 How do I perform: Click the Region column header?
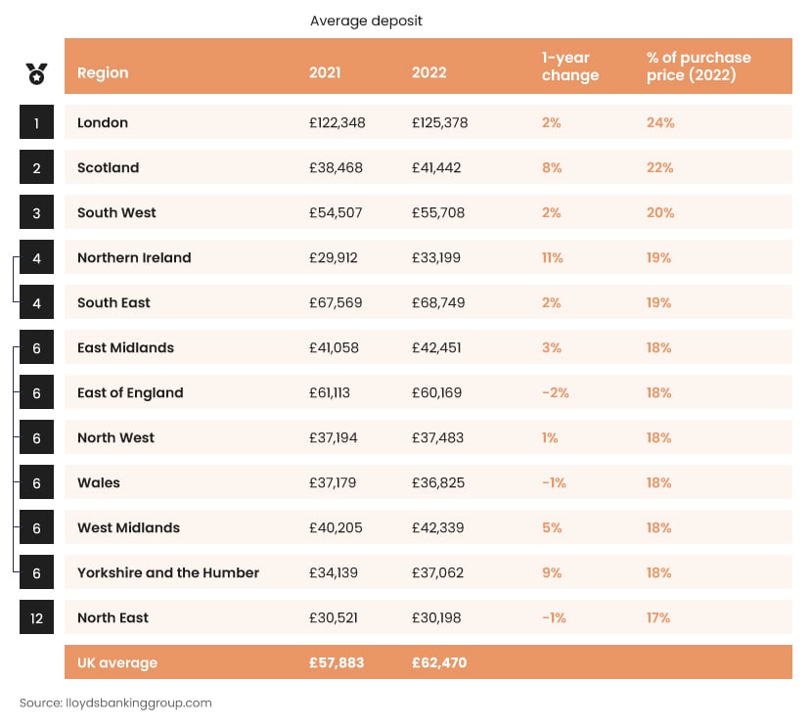point(103,72)
